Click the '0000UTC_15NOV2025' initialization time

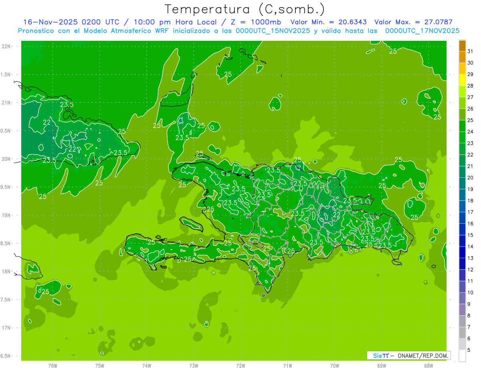(273, 31)
